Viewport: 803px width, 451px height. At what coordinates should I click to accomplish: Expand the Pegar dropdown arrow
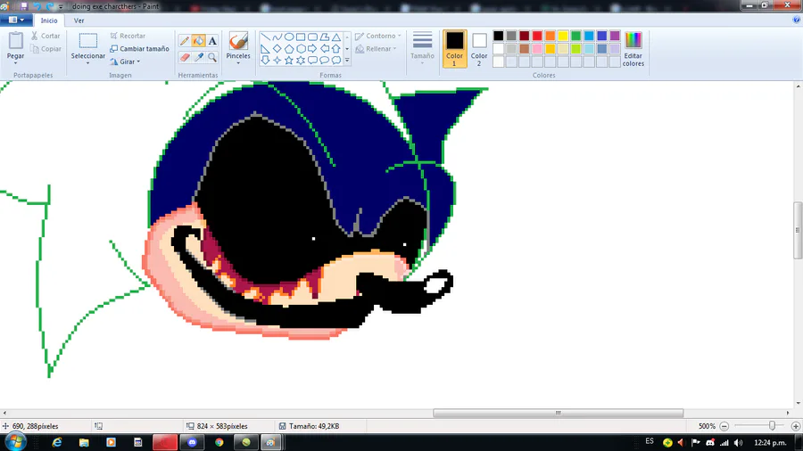pos(15,63)
